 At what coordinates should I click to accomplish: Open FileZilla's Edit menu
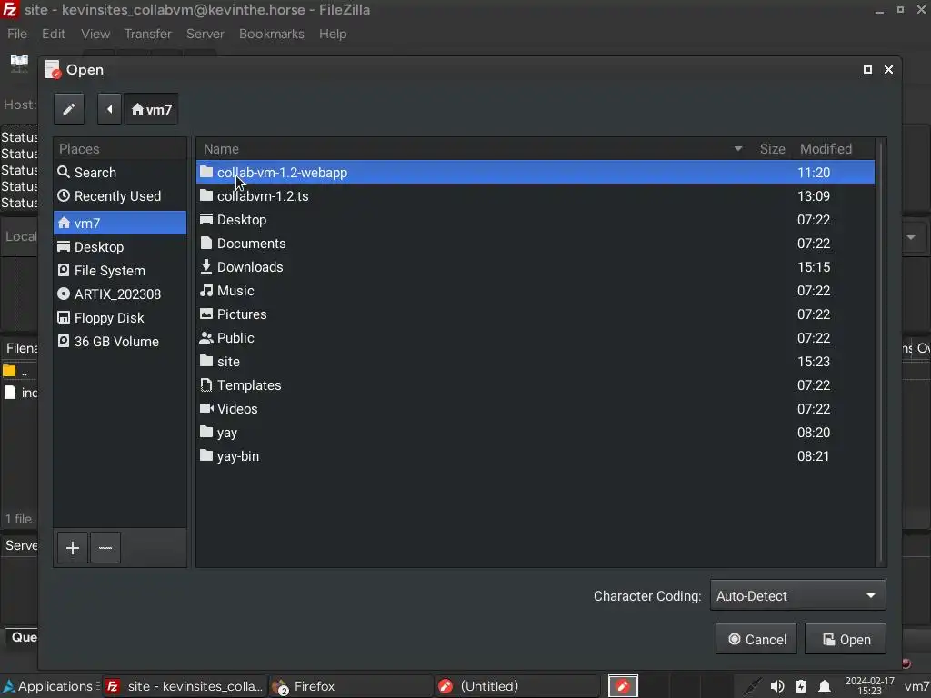pos(54,34)
